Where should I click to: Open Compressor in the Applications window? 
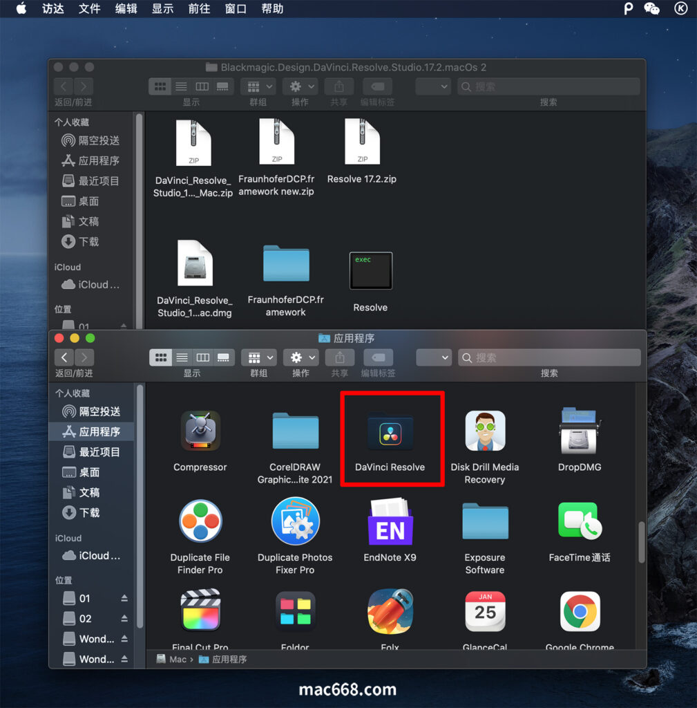click(x=200, y=431)
